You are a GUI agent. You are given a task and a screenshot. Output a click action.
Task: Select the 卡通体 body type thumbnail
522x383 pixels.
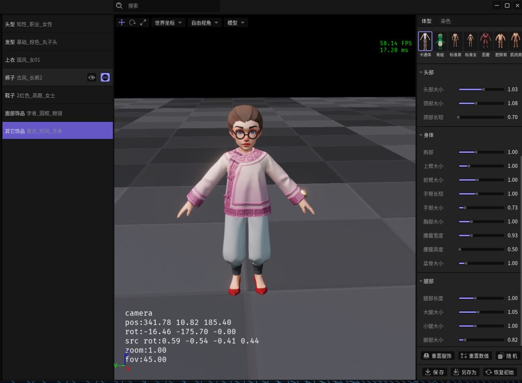coord(425,41)
